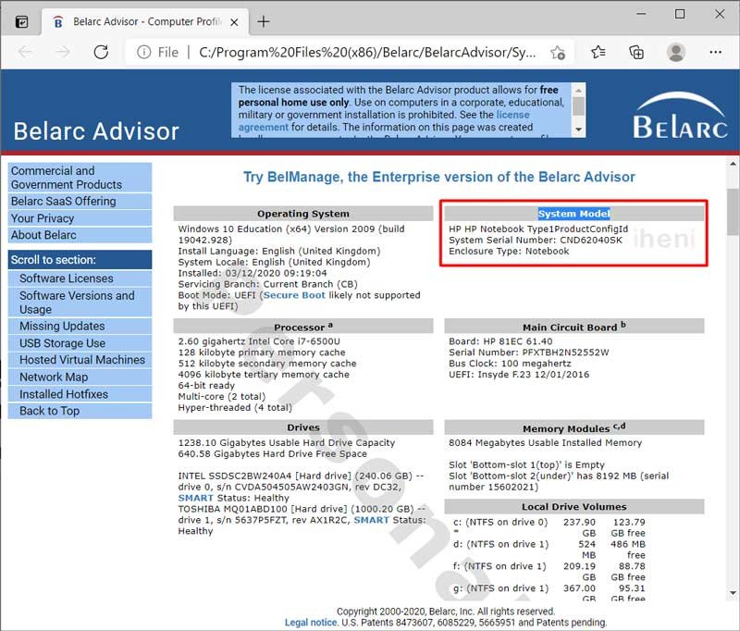The width and height of the screenshot is (740, 631).
Task: Jump to Network Map section
Action: 80,377
